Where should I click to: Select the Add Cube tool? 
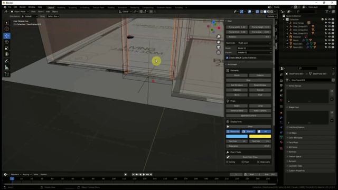[x=7, y=74]
